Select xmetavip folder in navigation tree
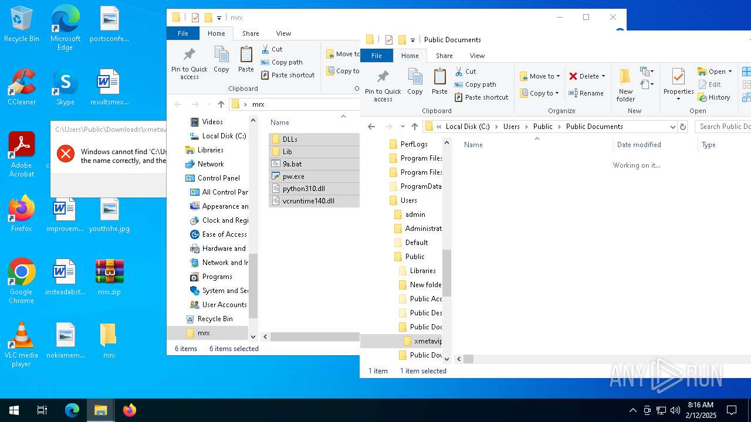Image resolution: width=751 pixels, height=422 pixels. 427,341
